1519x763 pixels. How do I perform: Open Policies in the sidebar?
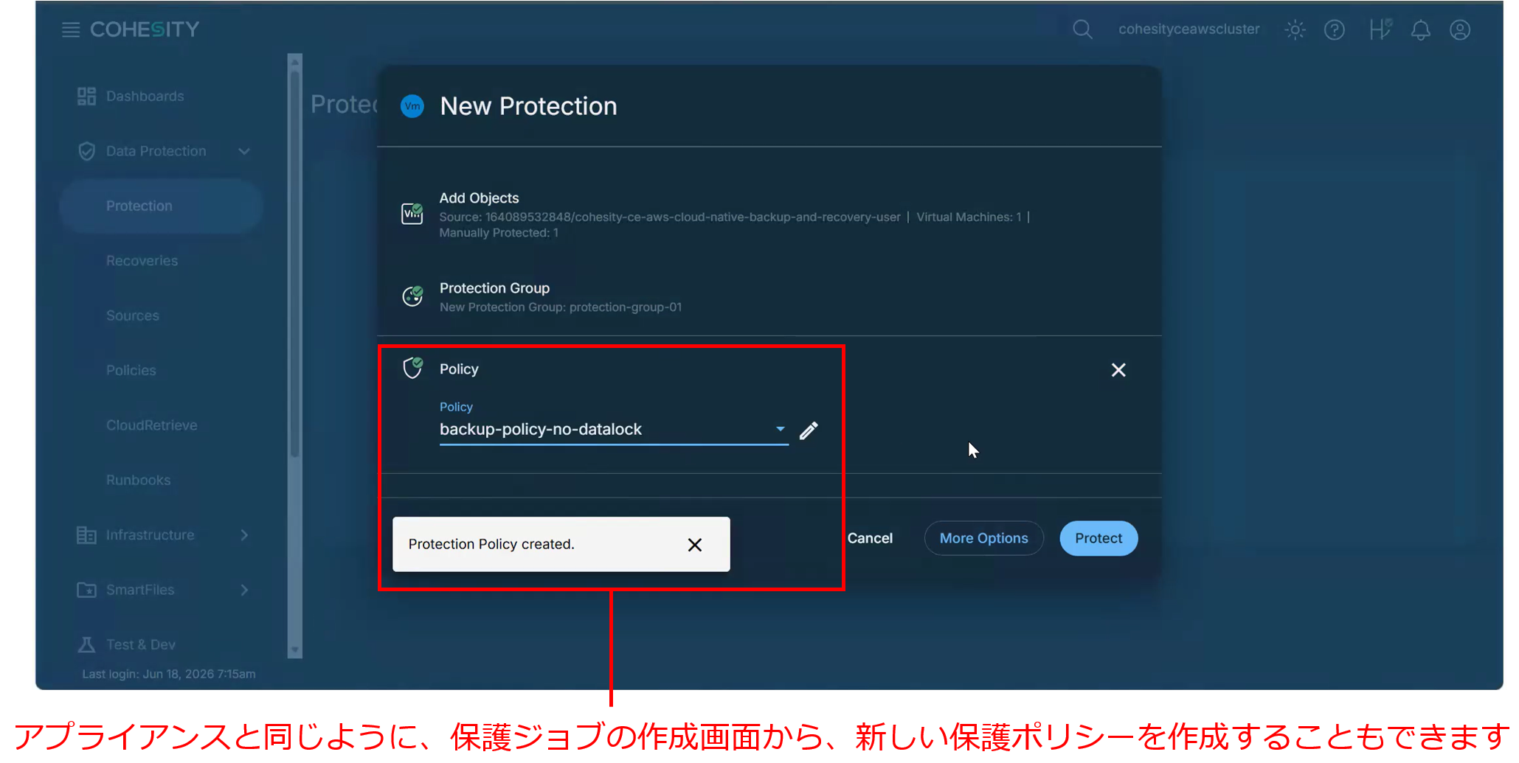pyautogui.click(x=131, y=370)
